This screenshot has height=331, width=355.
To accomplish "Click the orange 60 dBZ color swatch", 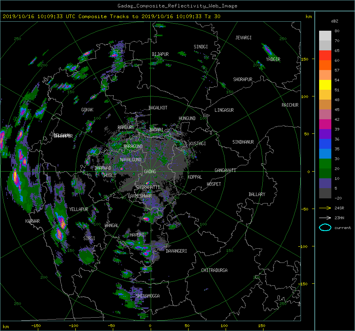I will (325, 65).
